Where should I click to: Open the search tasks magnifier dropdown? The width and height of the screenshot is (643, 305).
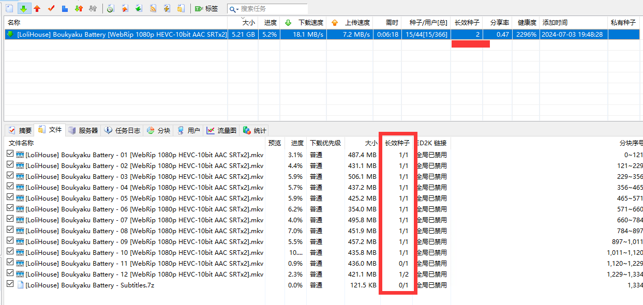pos(234,9)
